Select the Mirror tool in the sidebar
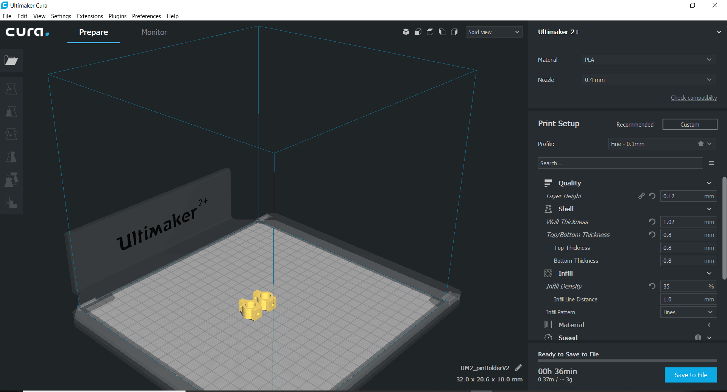Viewport: 727px width, 392px height. (x=11, y=157)
